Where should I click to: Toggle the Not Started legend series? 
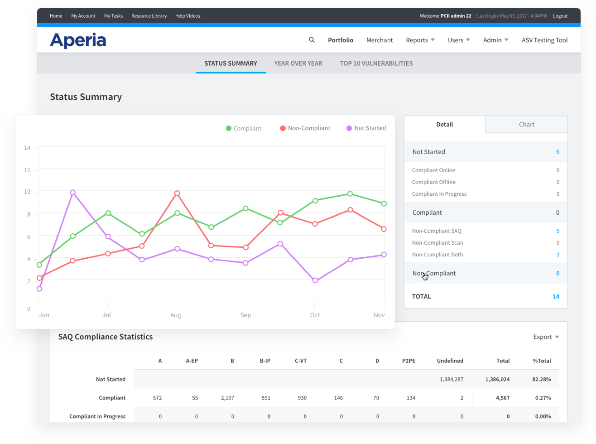coord(366,128)
